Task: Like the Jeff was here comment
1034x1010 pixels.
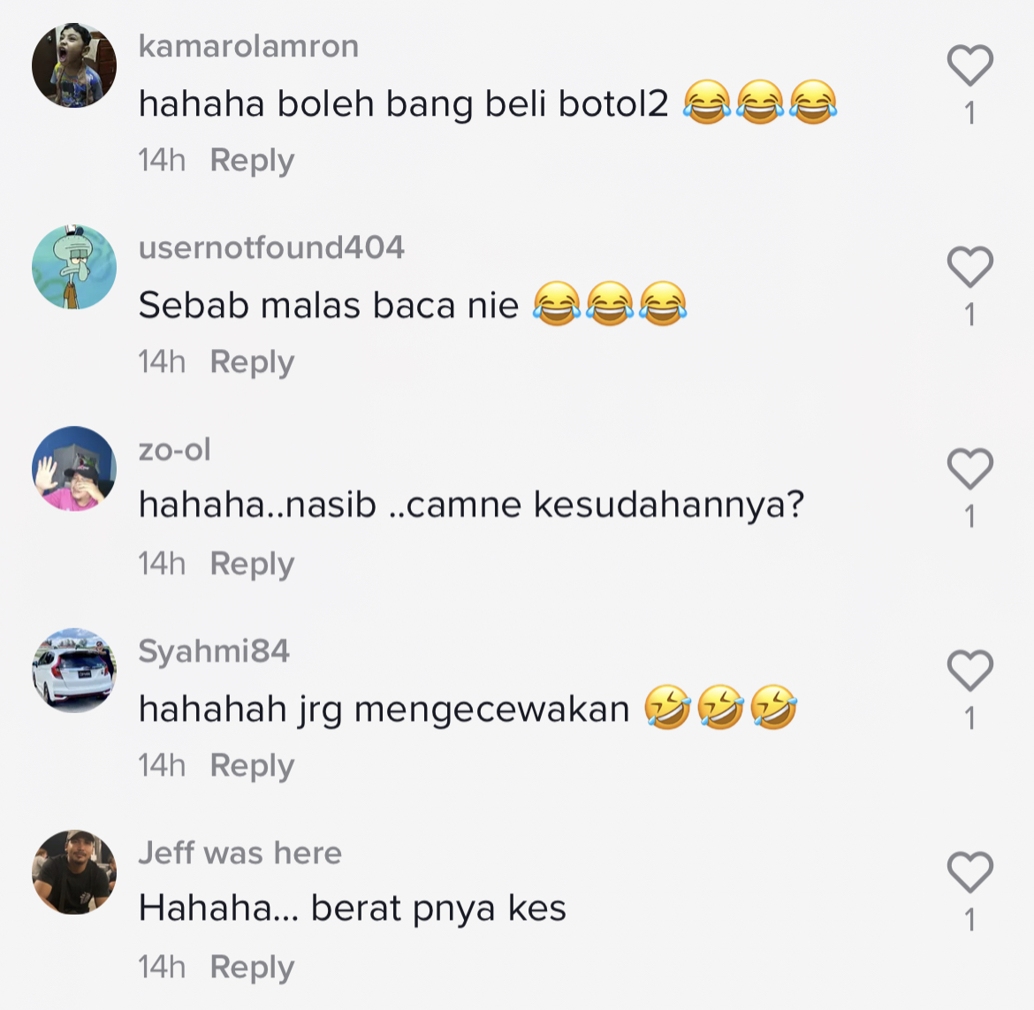Action: (970, 872)
